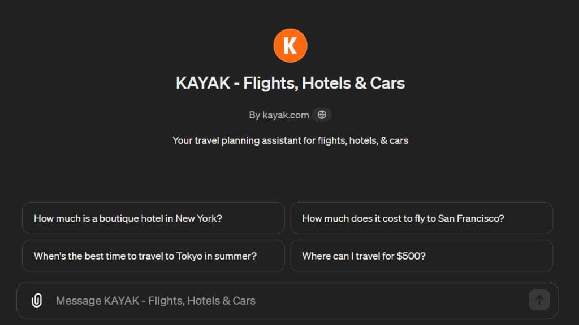Image resolution: width=579 pixels, height=325 pixels.
Task: Ask when's the best time to travel to Tokyo
Action: click(x=145, y=256)
